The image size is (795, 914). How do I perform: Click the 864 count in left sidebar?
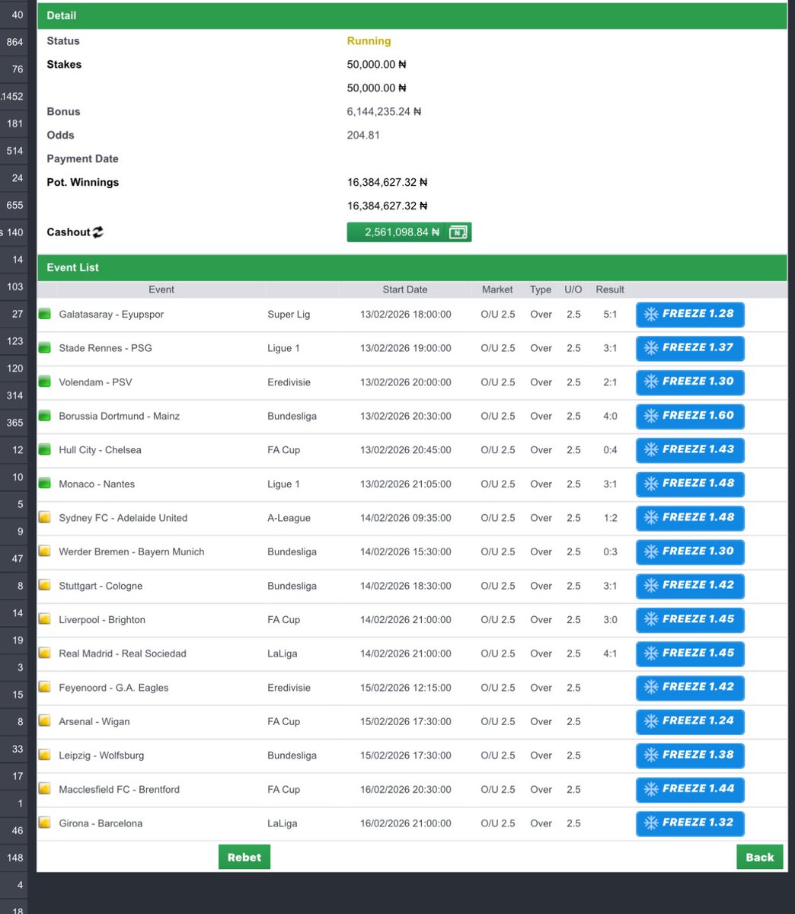coord(14,42)
